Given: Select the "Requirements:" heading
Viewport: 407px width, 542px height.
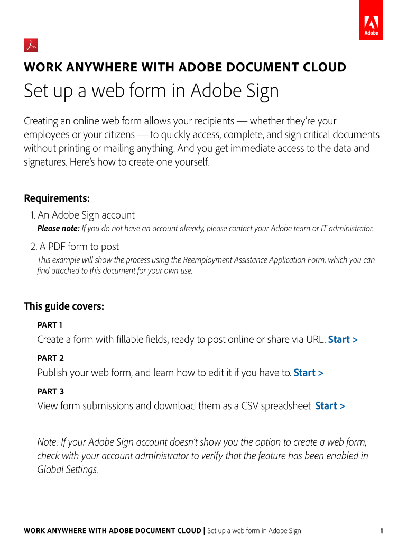Looking at the screenshot, I should tap(57, 198).
